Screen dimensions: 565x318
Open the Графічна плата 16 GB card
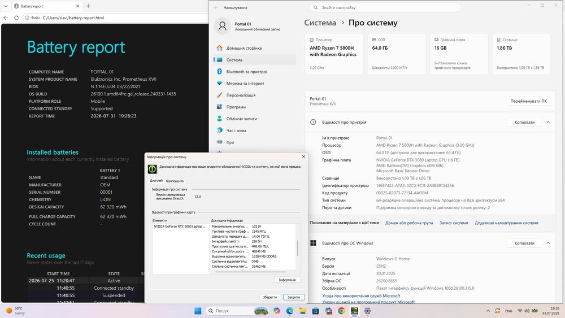pyautogui.click(x=459, y=54)
